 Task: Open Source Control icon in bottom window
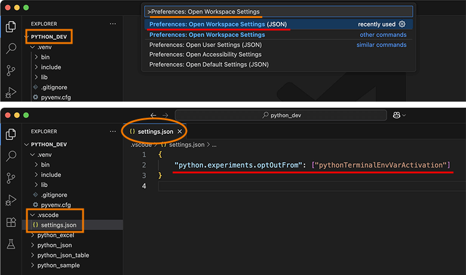tap(11, 178)
